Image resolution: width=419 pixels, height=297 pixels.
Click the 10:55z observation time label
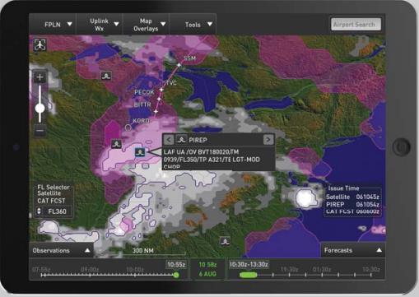[x=176, y=265]
